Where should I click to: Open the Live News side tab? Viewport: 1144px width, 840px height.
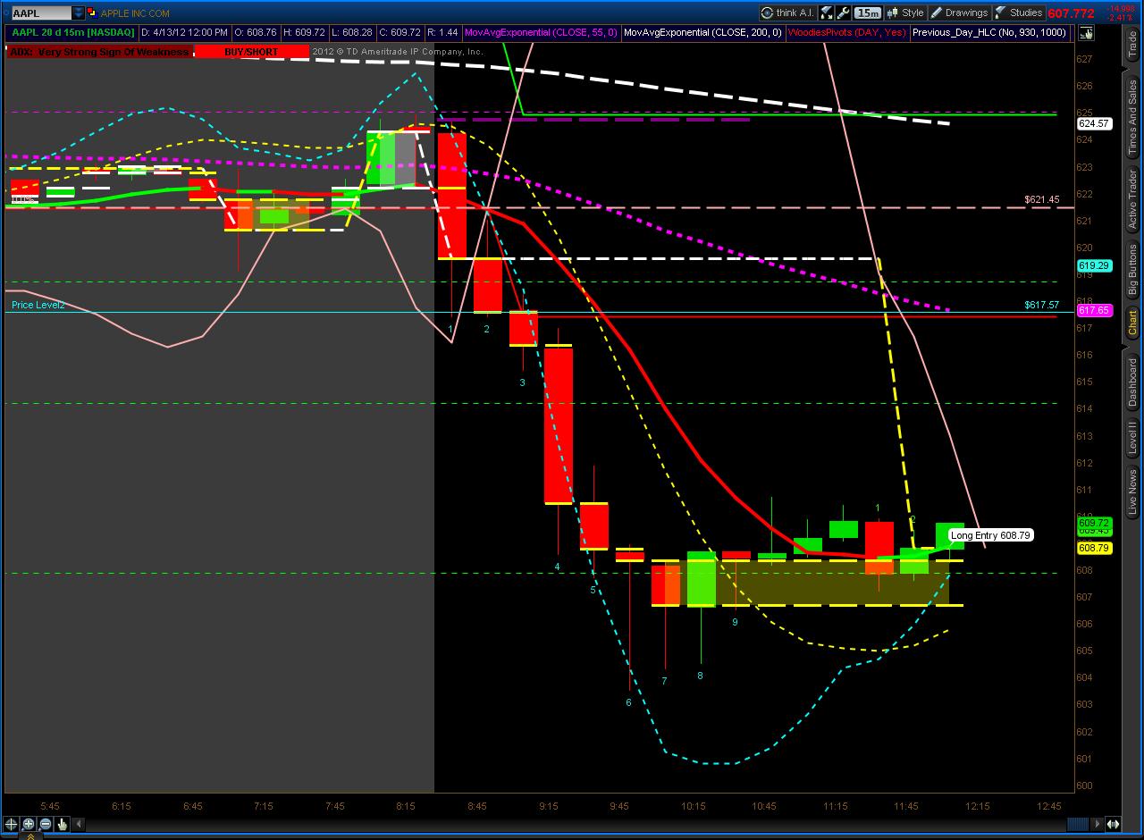(1132, 491)
